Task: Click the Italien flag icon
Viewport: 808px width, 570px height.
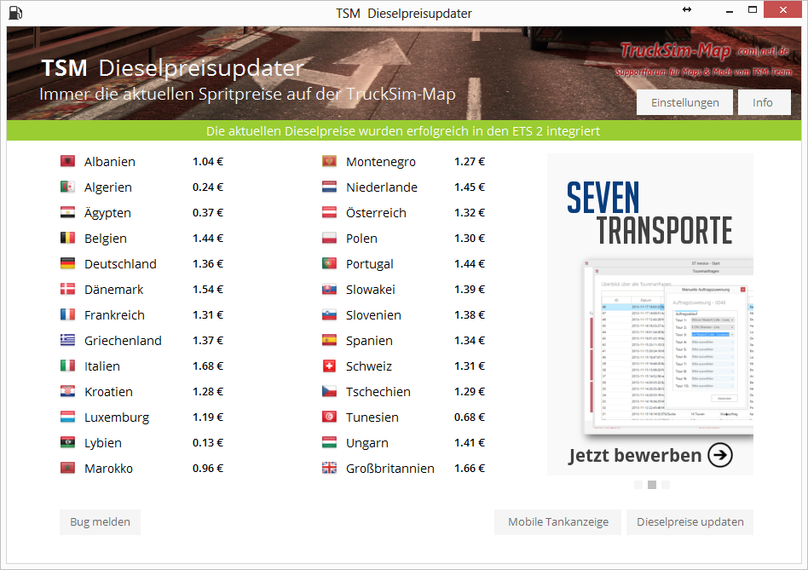Action: tap(67, 366)
